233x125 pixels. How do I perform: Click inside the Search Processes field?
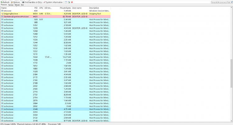[x=220, y=2]
